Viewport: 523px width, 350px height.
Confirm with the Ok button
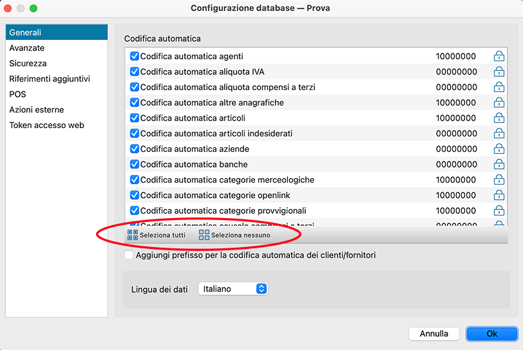[x=491, y=334]
